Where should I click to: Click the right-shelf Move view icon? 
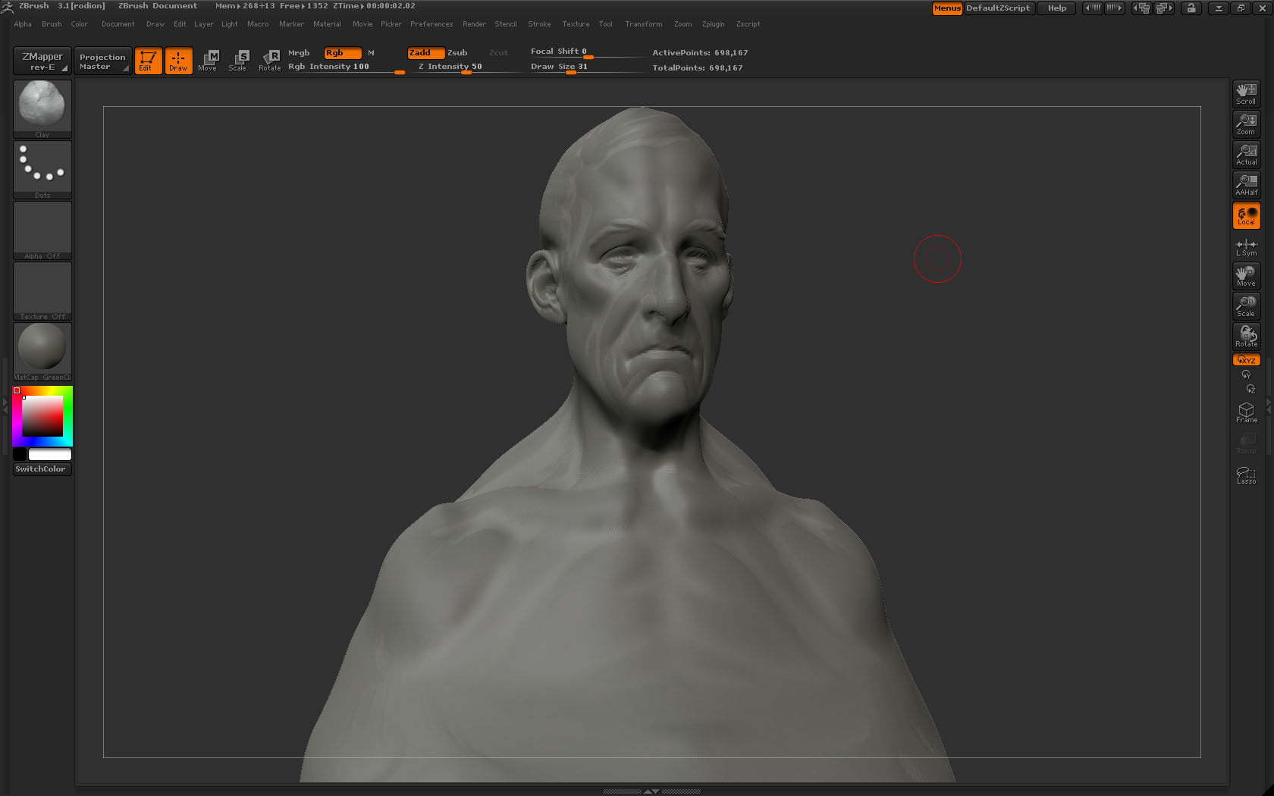pos(1246,275)
